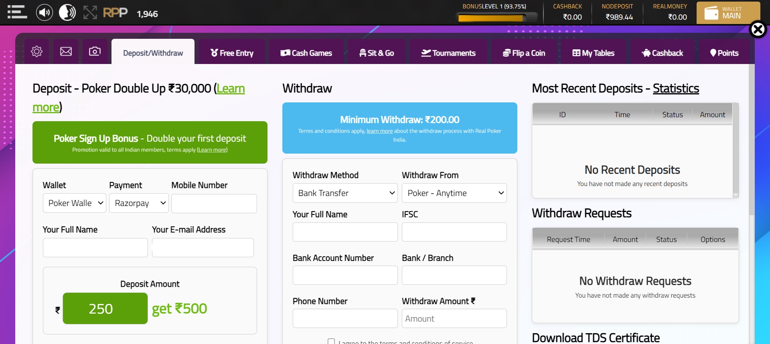Click the fullscreen expand arrows icon
This screenshot has height=344, width=770.
pos(90,13)
